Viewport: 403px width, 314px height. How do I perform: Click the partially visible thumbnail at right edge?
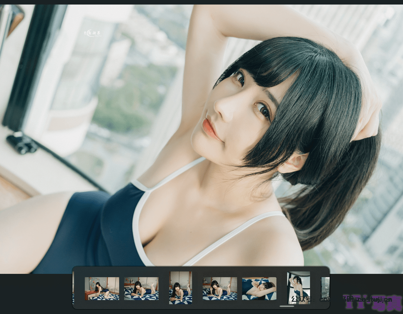point(325,287)
